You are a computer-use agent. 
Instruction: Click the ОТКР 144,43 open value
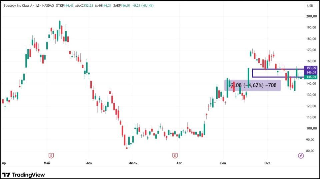(64, 6)
